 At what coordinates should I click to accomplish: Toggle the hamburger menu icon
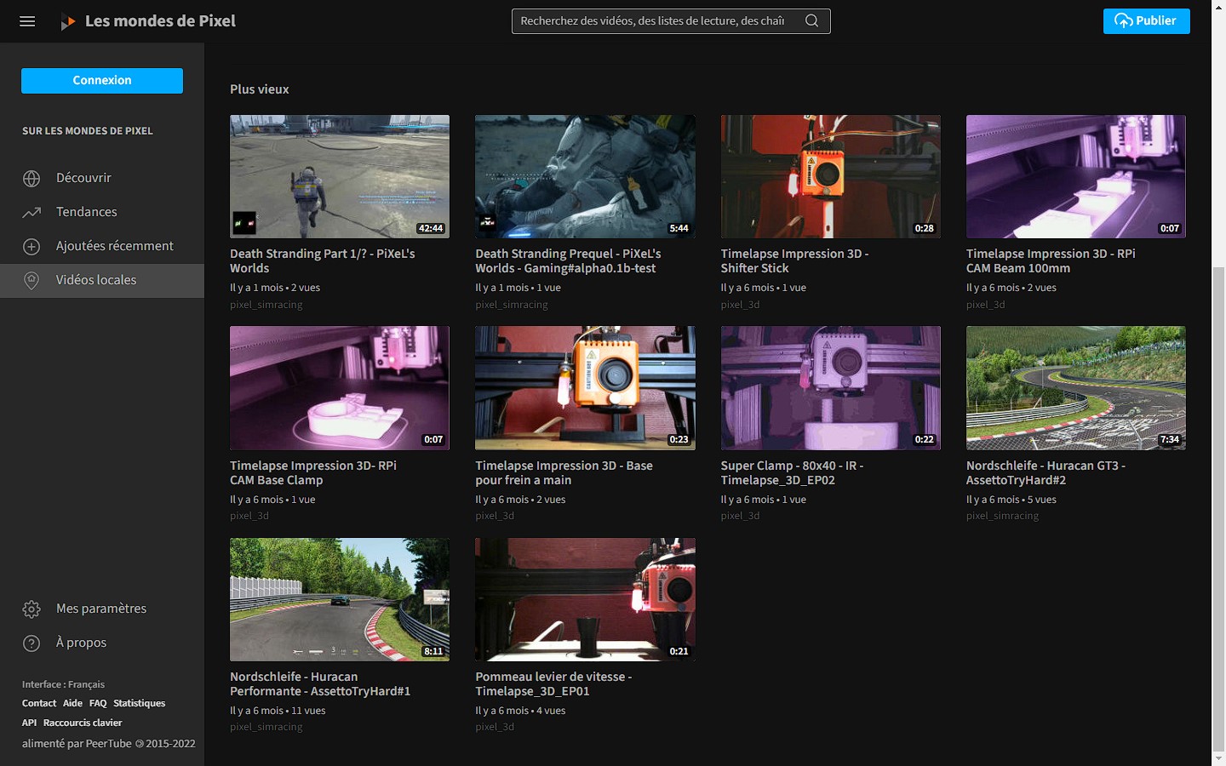click(x=27, y=21)
